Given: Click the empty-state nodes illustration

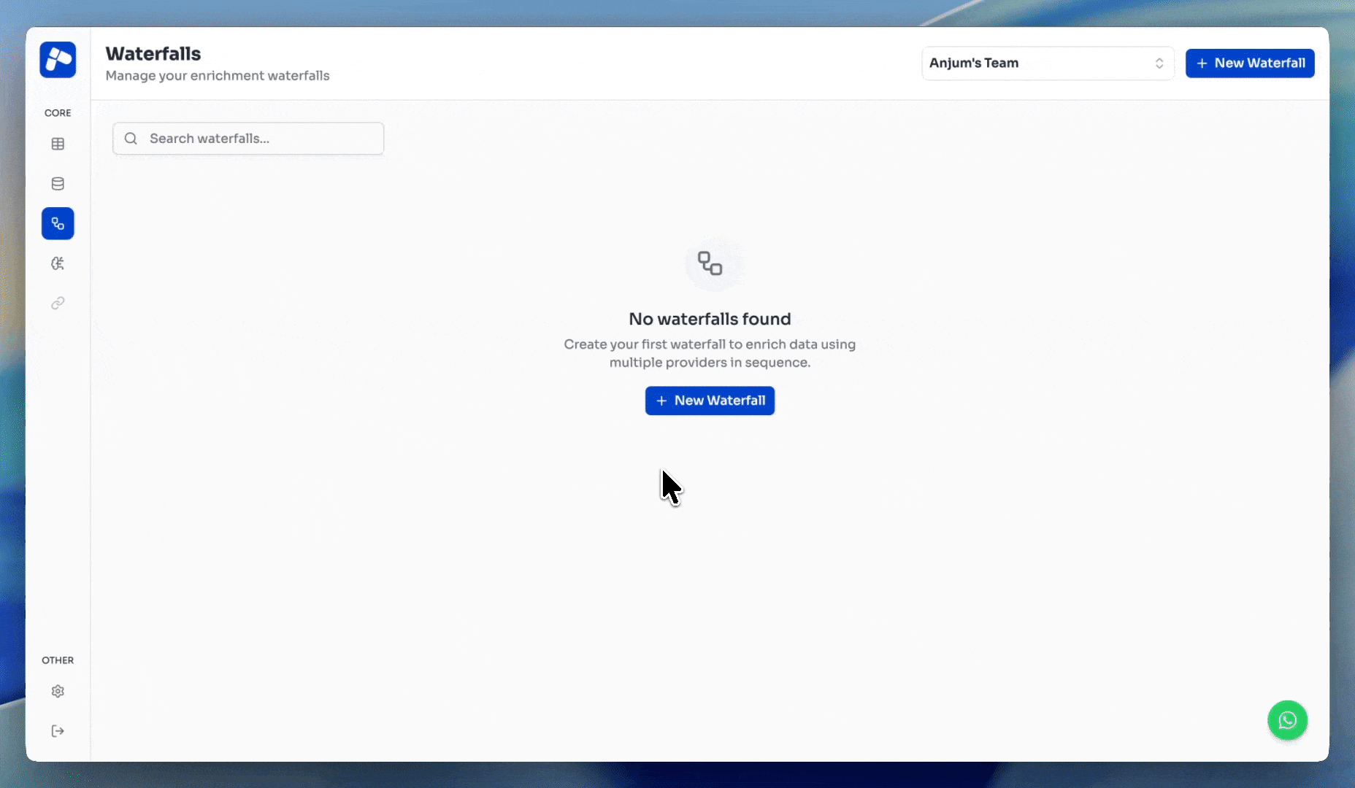Looking at the screenshot, I should coord(710,263).
